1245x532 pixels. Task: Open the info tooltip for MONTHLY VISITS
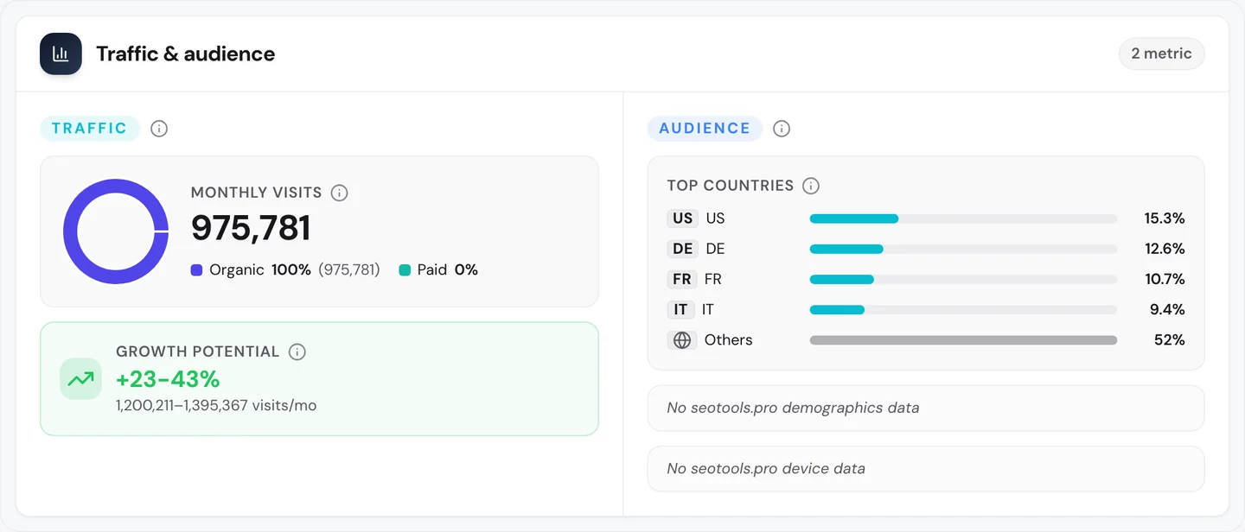pos(340,193)
